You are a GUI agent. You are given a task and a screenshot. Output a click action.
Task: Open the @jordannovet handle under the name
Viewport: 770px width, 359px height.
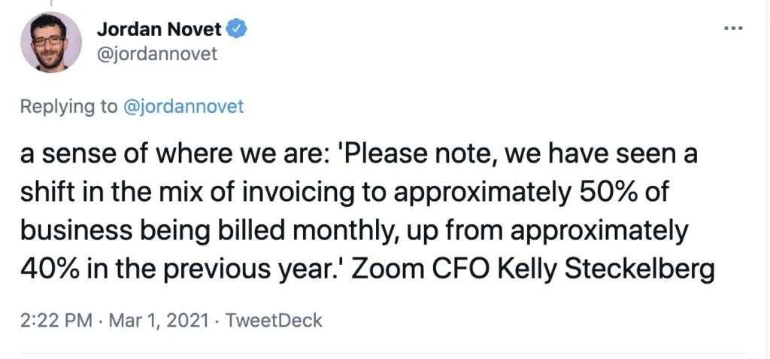click(x=156, y=54)
